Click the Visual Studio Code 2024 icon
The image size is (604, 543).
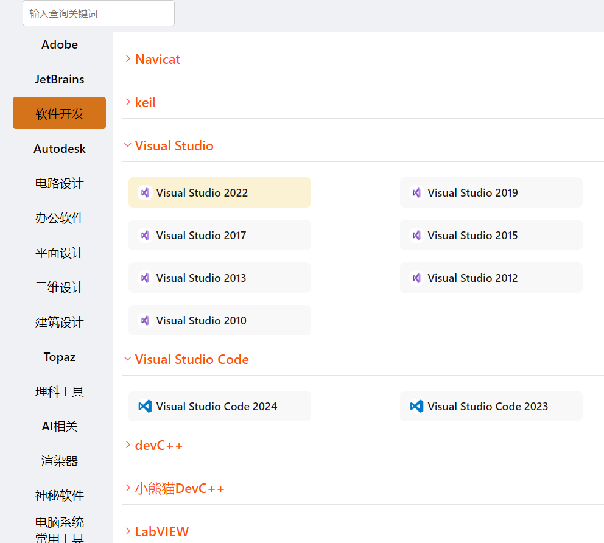145,406
